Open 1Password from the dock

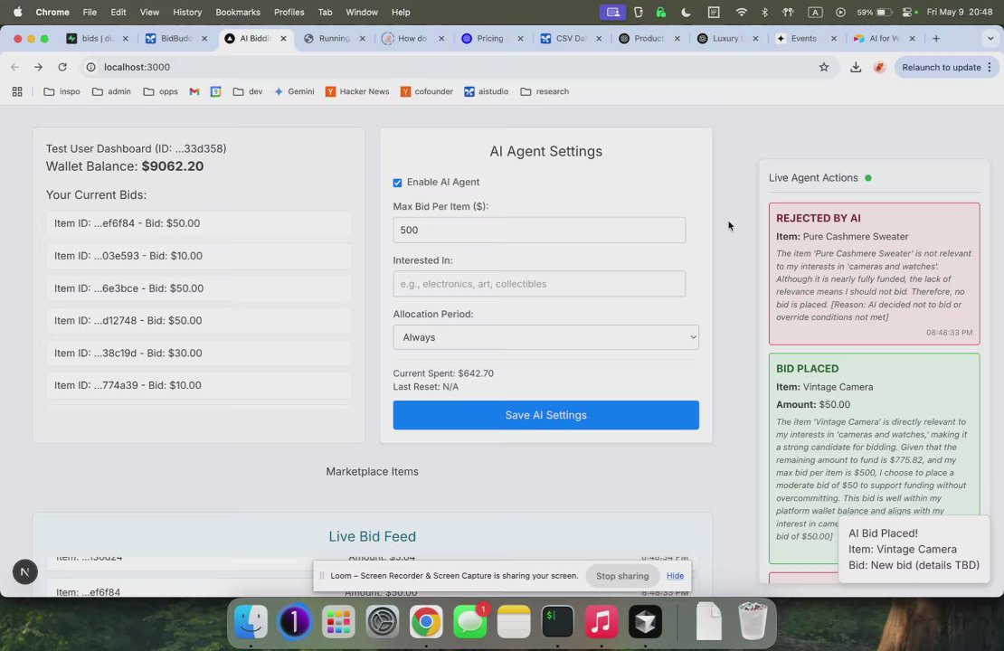point(295,621)
